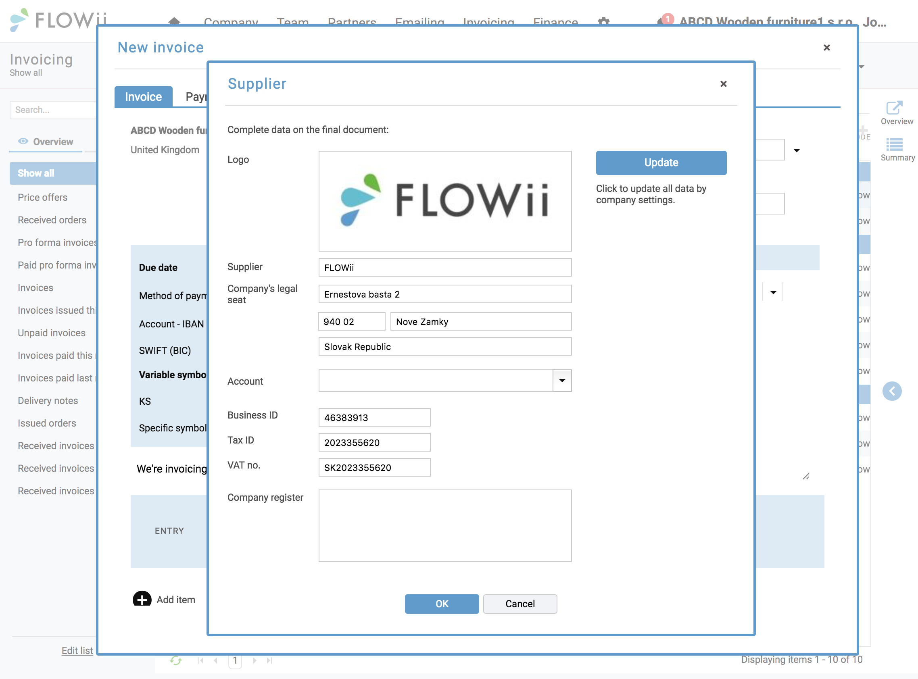The height and width of the screenshot is (679, 918).
Task: Open the Summary list icon in right panel
Action: point(895,144)
